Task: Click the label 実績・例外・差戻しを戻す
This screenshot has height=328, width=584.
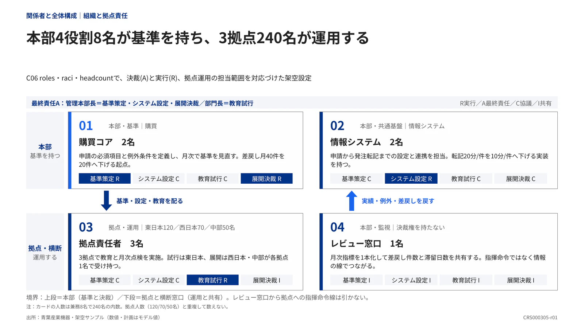Action: 398,201
